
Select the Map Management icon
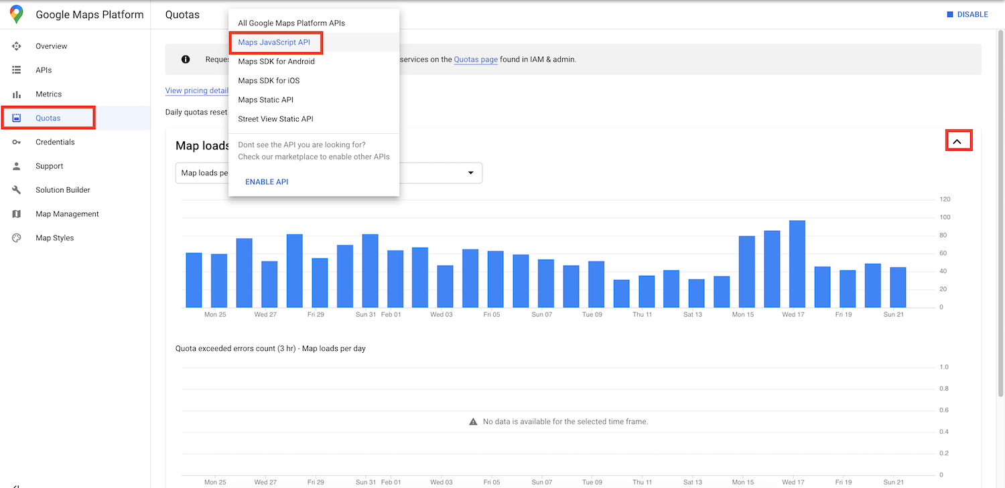tap(16, 214)
